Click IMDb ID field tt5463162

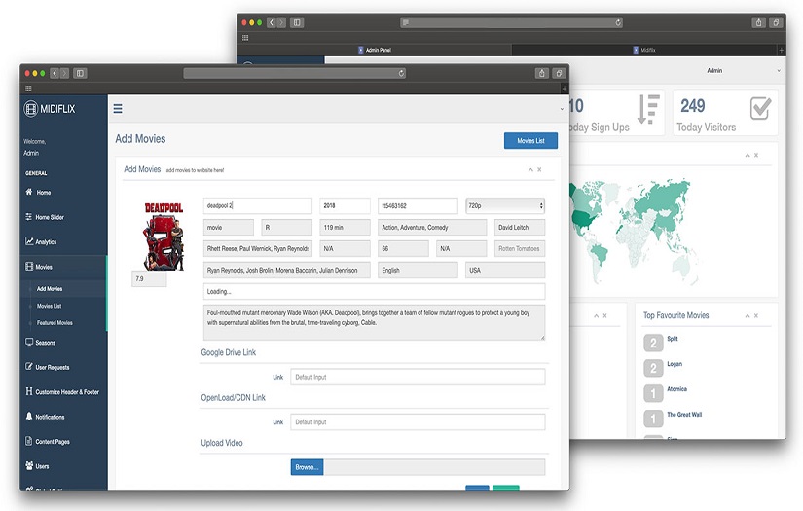(418, 205)
